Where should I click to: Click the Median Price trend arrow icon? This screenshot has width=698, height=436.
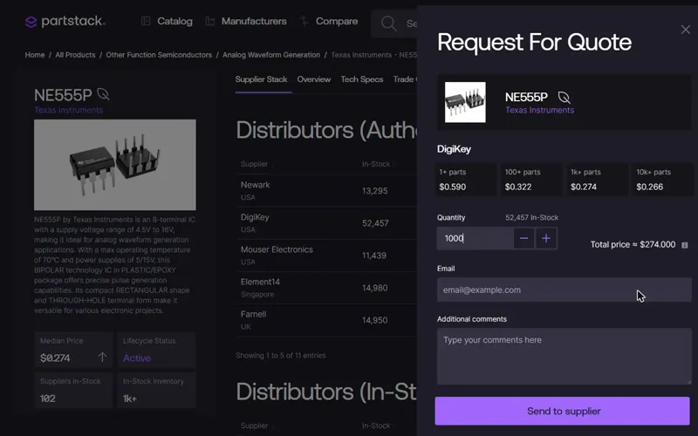102,358
